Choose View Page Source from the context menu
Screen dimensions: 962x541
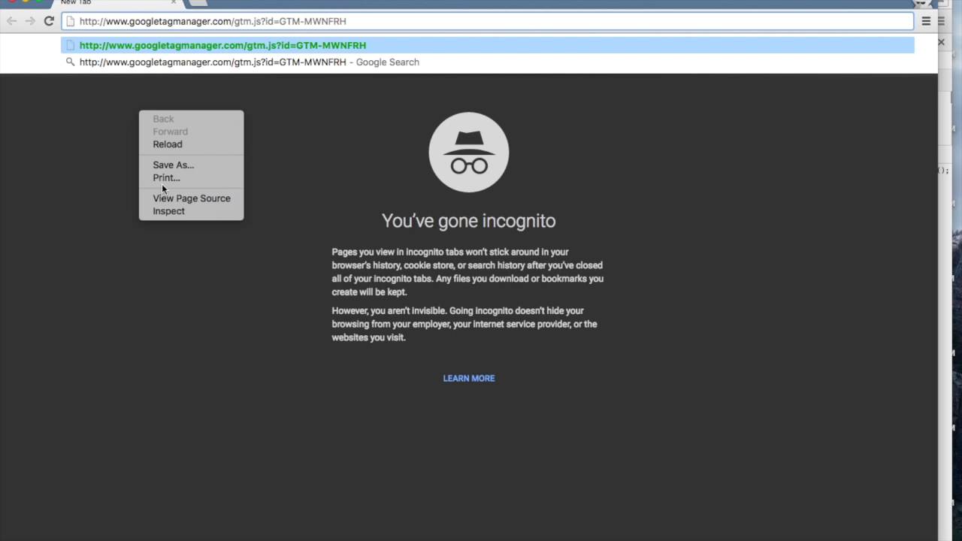[191, 198]
